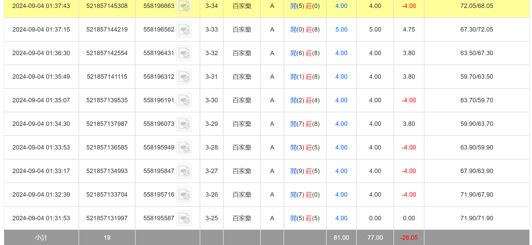
Task: Click the replay icon for 558195949
Action: pos(184,147)
